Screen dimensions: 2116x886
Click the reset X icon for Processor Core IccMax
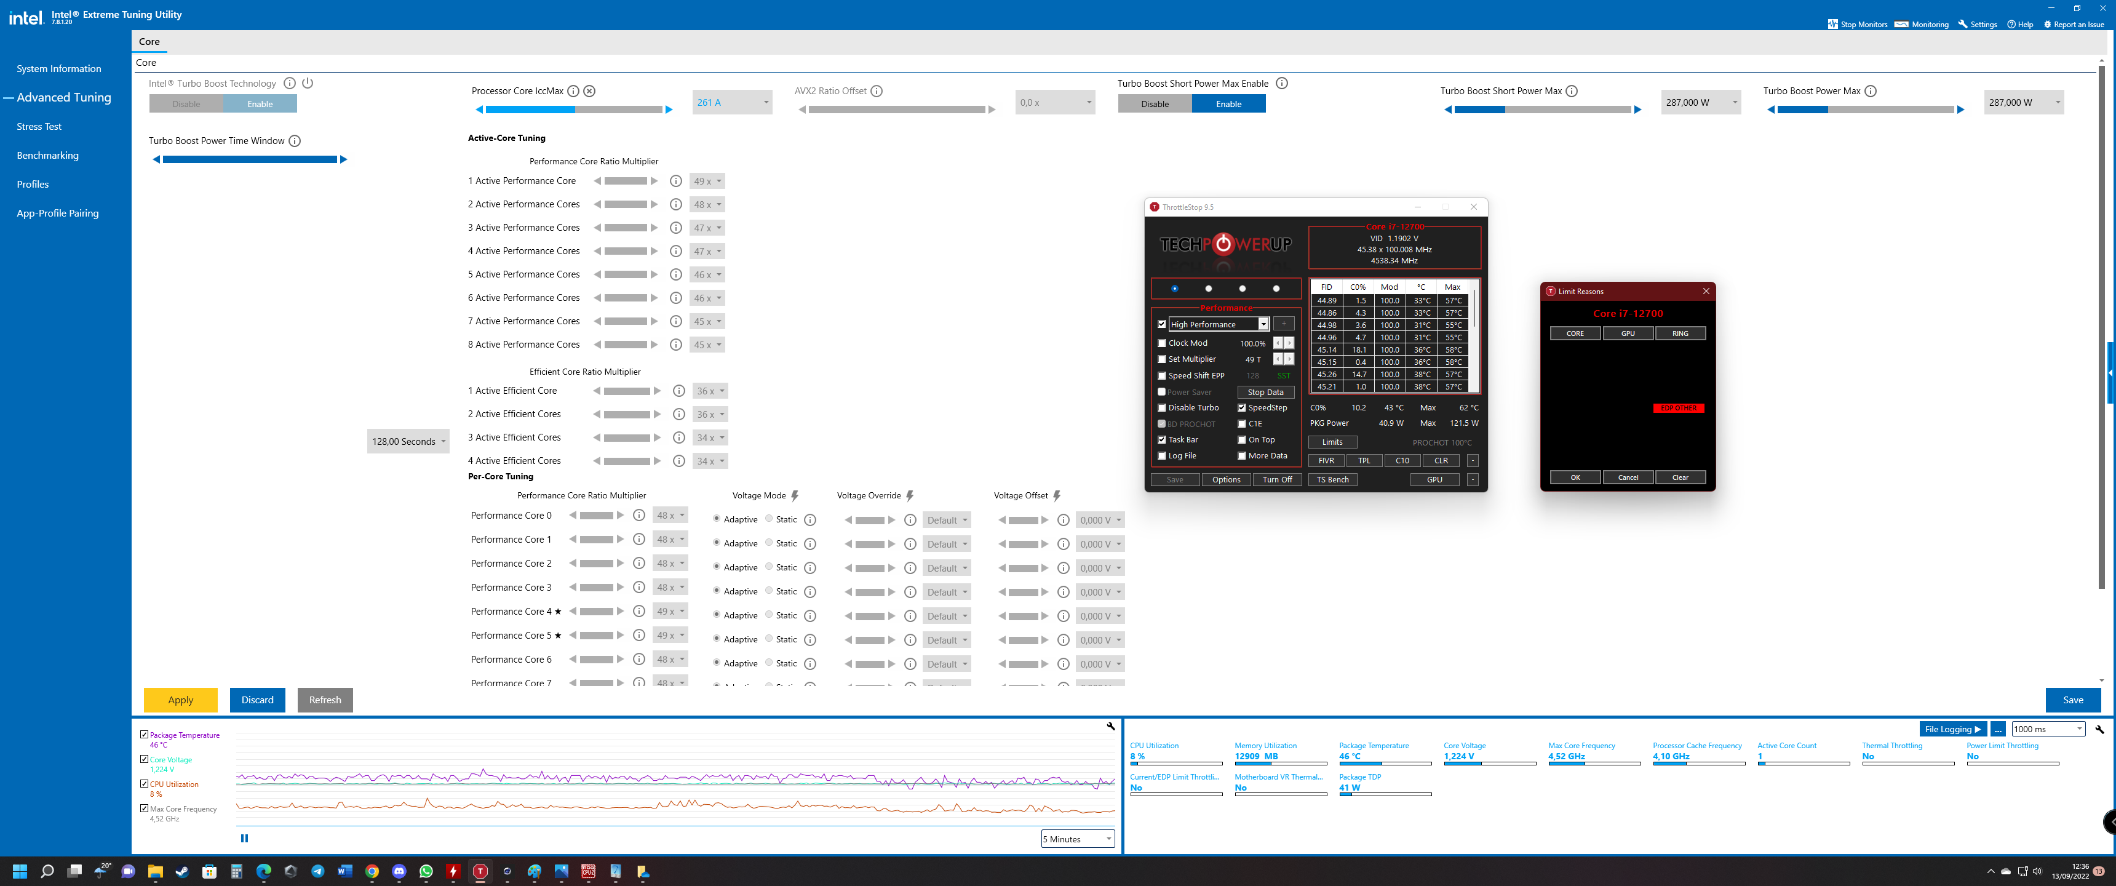click(589, 91)
